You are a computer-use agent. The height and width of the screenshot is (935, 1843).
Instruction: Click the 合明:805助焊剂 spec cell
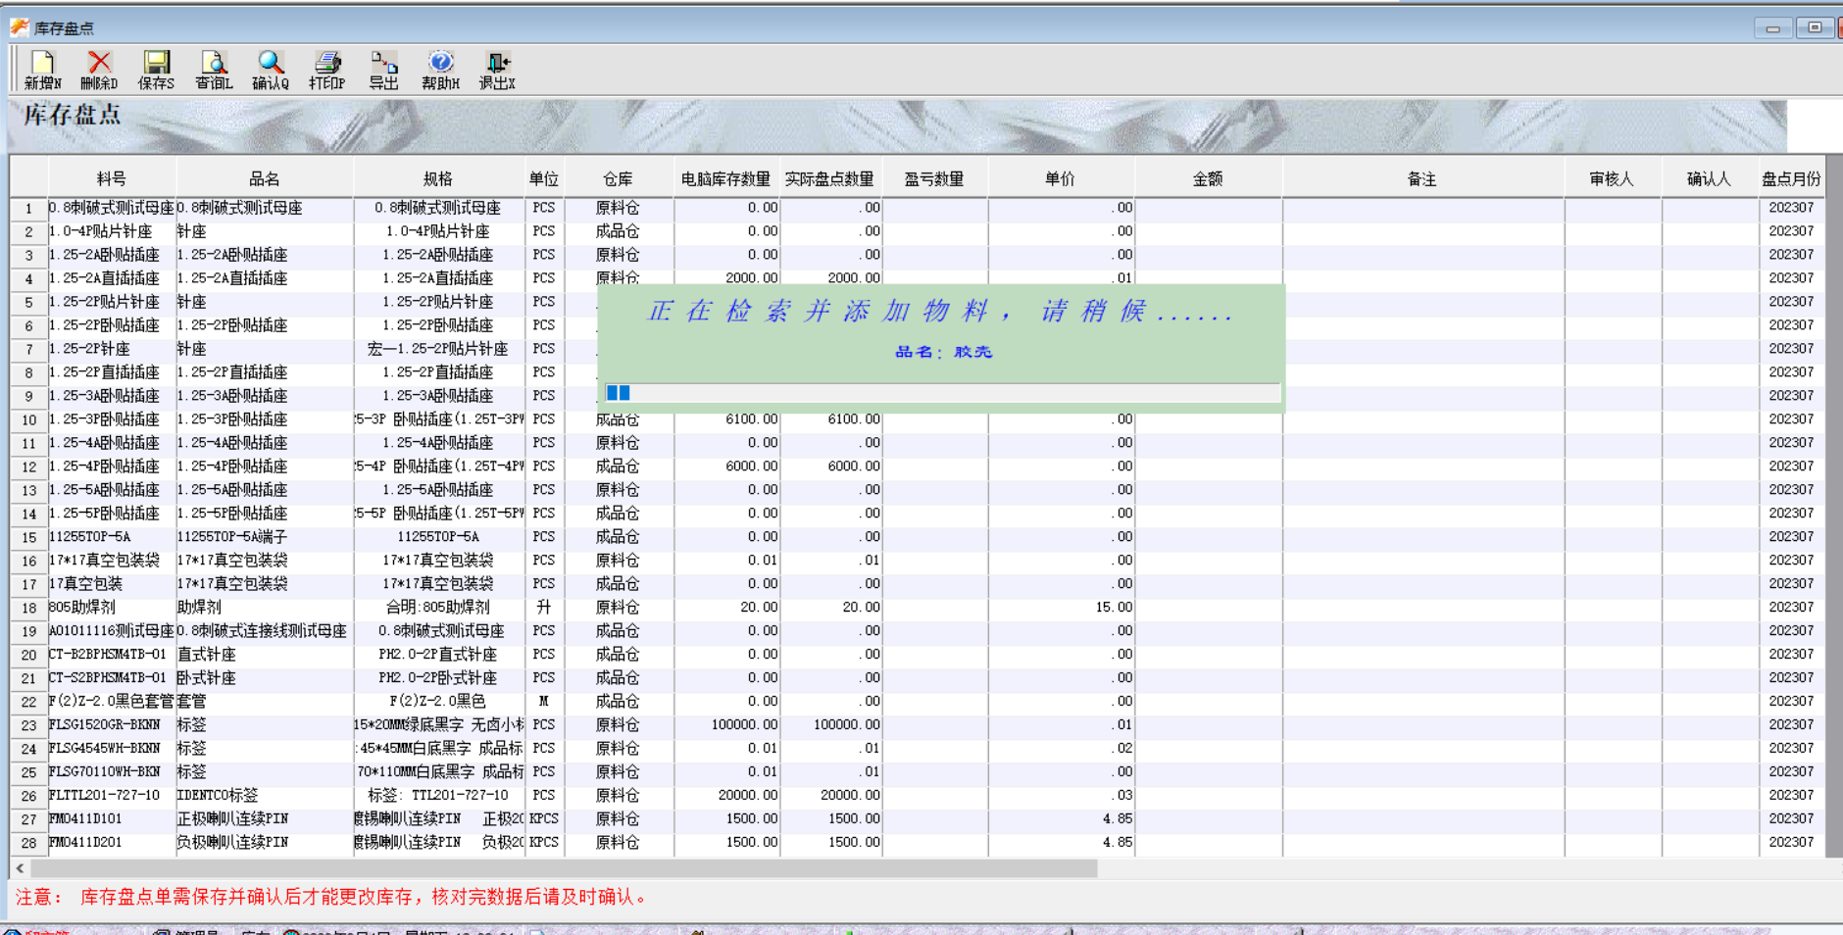click(438, 608)
